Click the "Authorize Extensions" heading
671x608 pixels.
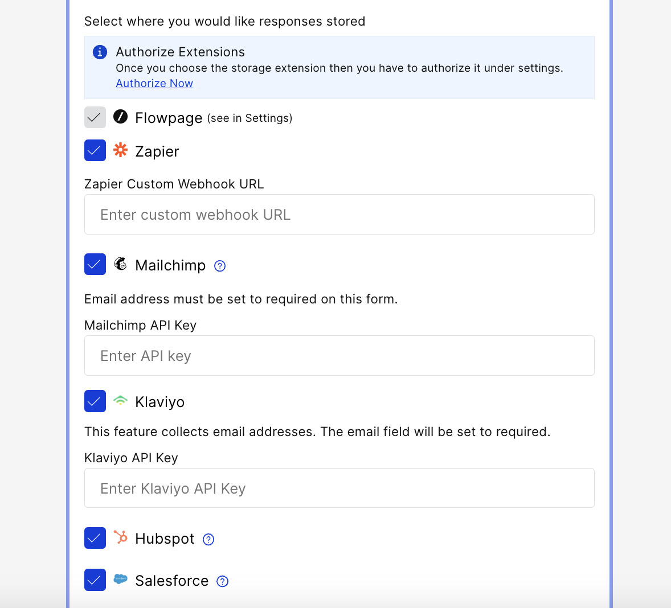(x=180, y=52)
